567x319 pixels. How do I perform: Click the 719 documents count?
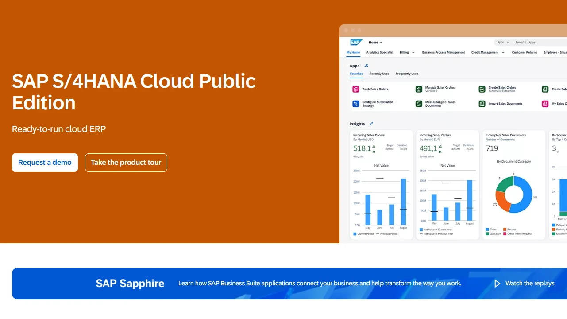click(x=492, y=148)
